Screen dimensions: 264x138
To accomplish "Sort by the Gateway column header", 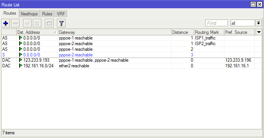I will click(x=115, y=32).
